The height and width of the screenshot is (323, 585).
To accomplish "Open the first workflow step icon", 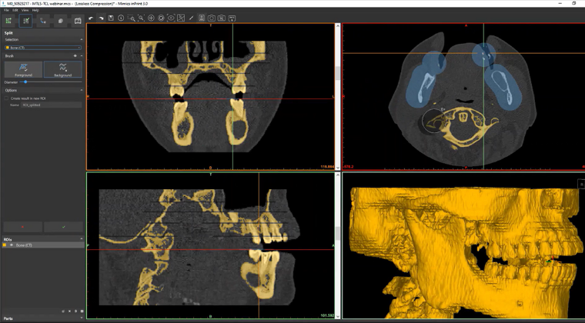I will click(x=8, y=21).
